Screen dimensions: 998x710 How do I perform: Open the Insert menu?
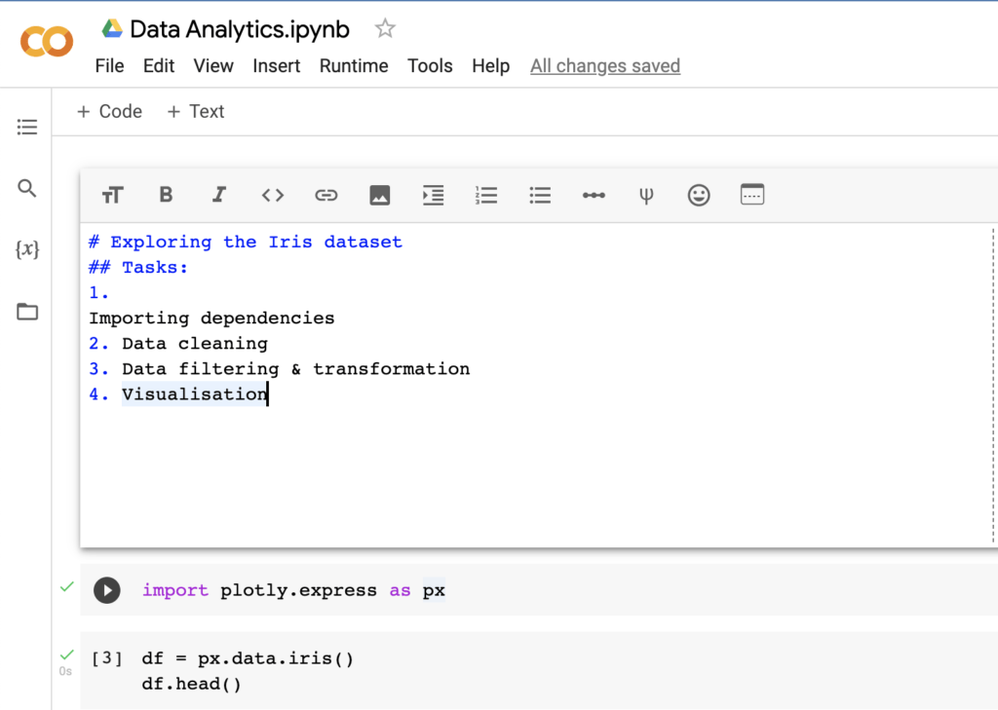tap(277, 66)
